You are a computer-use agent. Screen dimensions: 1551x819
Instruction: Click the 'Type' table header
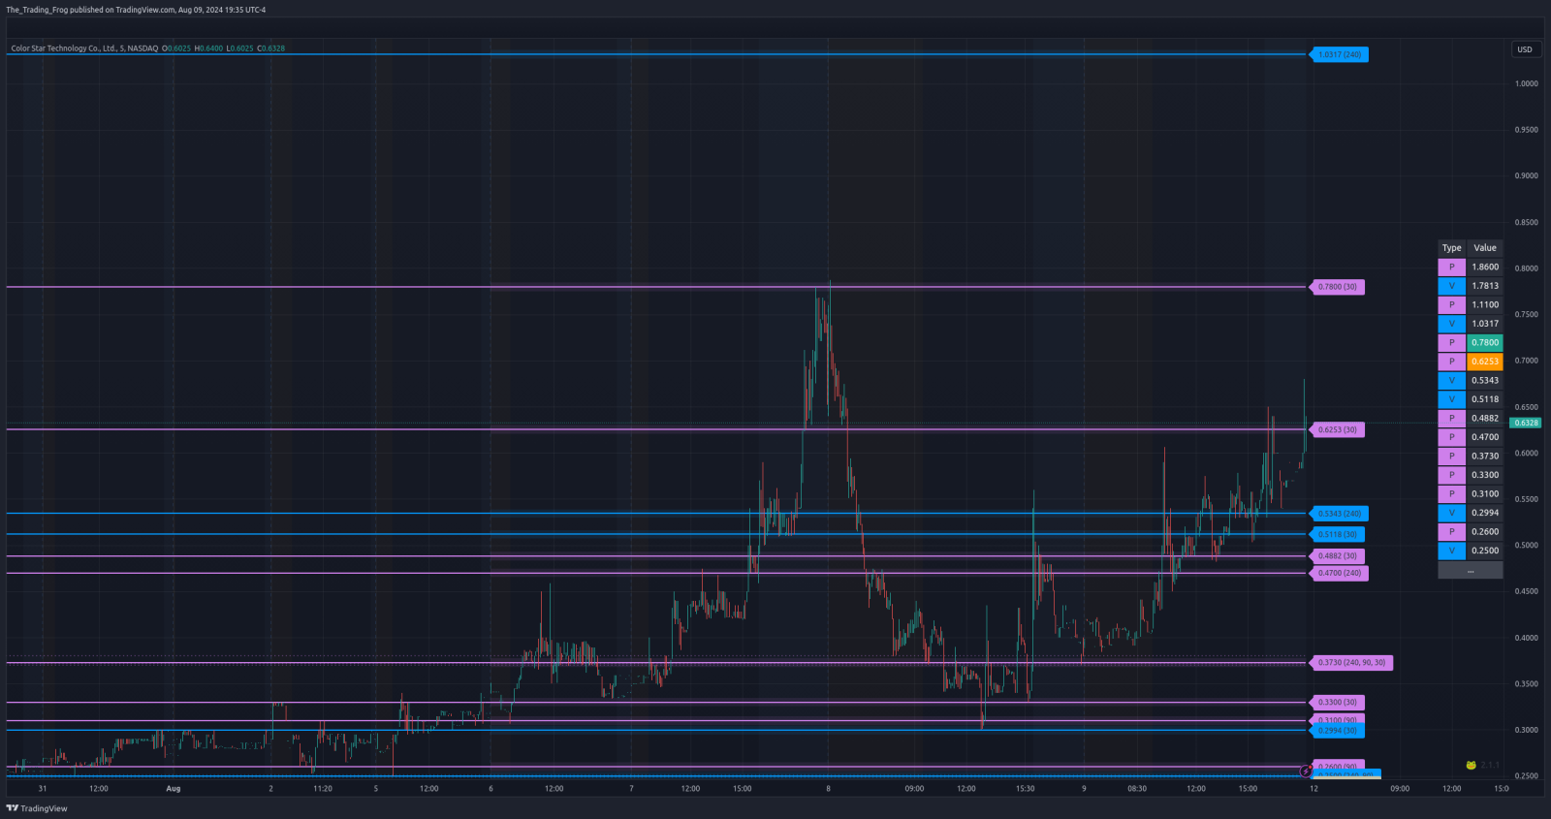pos(1452,248)
